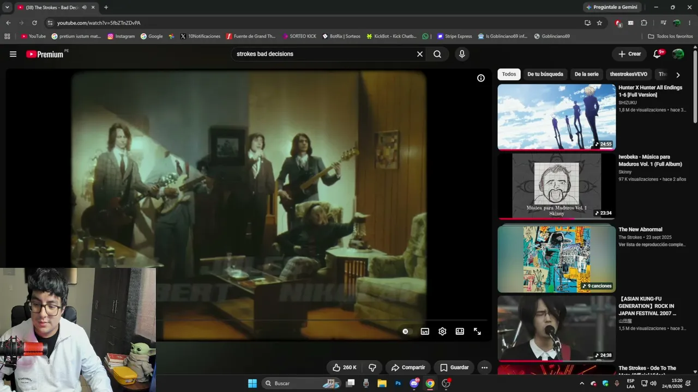Open the Windows Start menu

pyautogui.click(x=252, y=383)
